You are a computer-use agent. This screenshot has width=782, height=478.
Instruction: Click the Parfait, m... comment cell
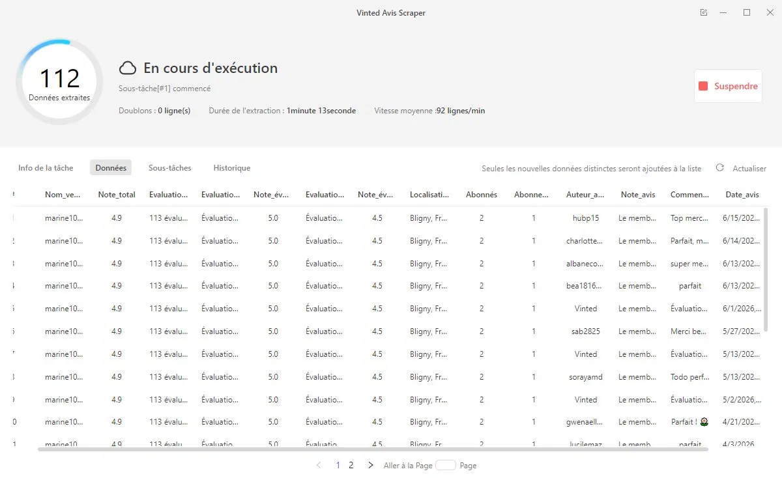[690, 241]
